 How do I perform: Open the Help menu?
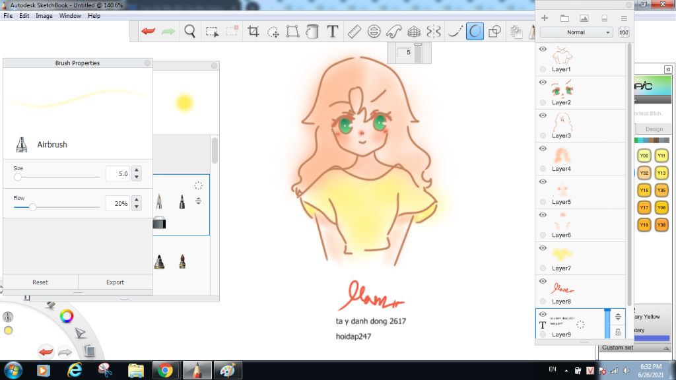pos(94,16)
